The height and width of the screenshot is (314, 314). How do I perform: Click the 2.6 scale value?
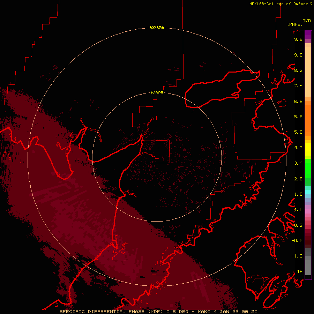pos(298,179)
